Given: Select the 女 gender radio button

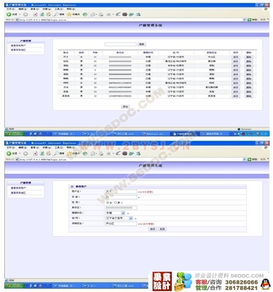Looking at the screenshot, I should (107, 202).
